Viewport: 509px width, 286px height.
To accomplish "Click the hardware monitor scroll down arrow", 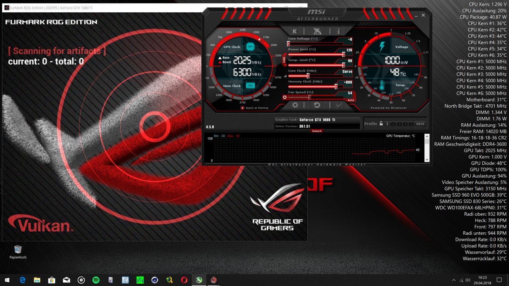I will click(427, 159).
